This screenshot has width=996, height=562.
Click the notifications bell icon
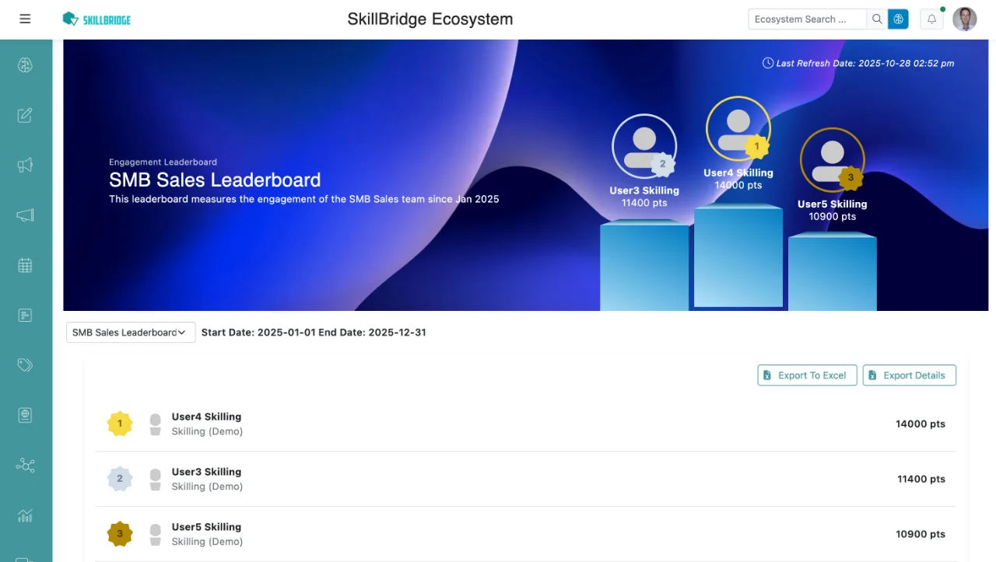pyautogui.click(x=931, y=19)
